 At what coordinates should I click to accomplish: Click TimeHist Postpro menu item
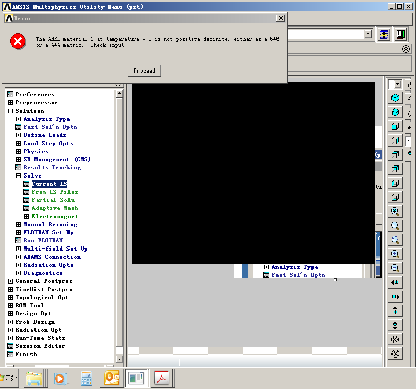(x=44, y=289)
